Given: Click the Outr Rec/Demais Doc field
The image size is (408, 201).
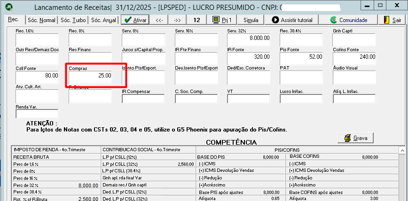Looking at the screenshot, I should [37, 59].
